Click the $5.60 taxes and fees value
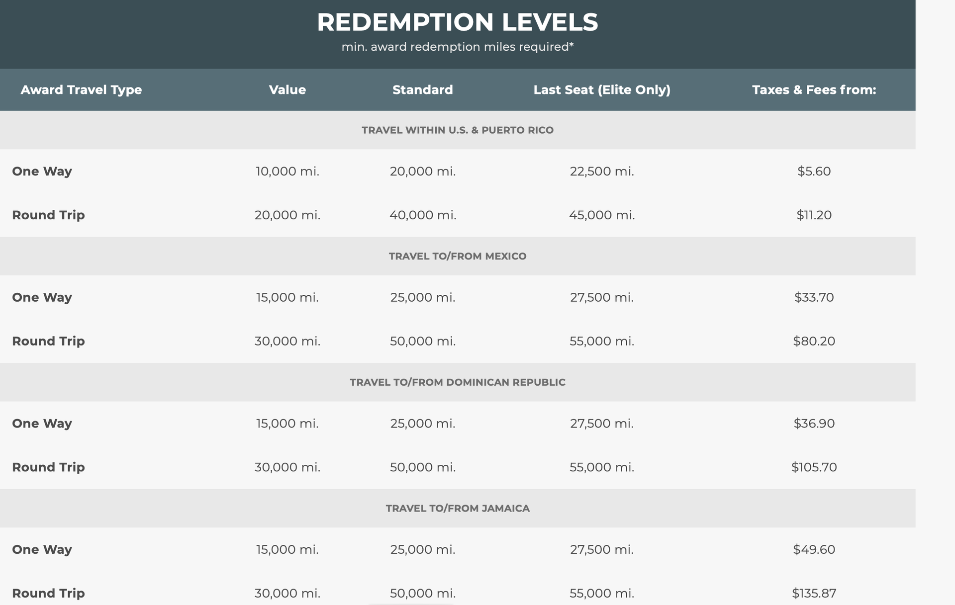 click(x=814, y=171)
